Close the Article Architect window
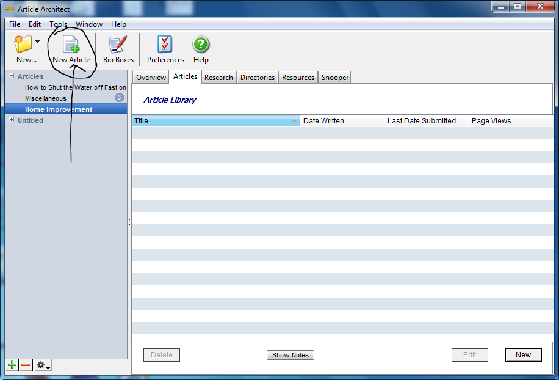Image resolution: width=559 pixels, height=380 pixels. coord(540,7)
